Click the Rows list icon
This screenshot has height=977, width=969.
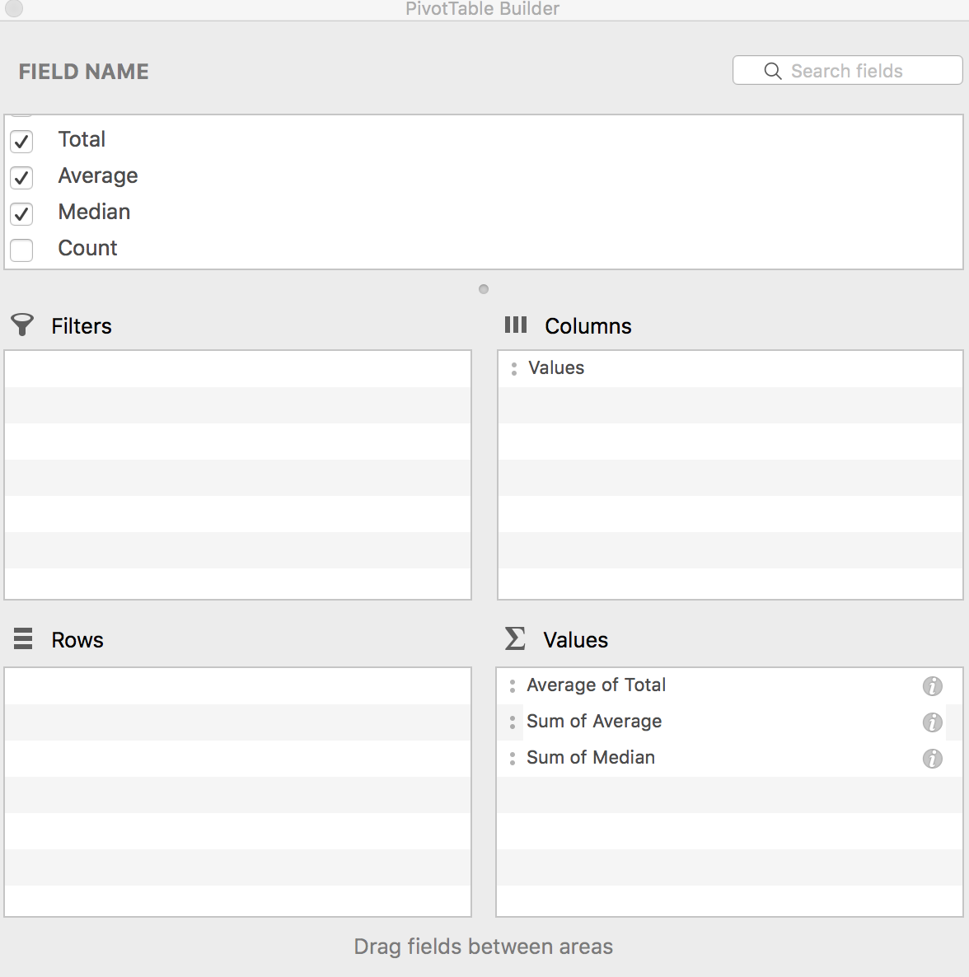click(x=21, y=638)
